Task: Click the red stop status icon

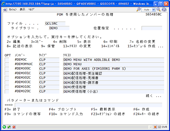Action: [14, 127]
